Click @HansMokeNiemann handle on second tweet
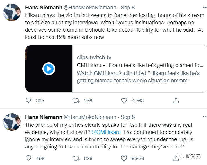207x165 pixels. click(90, 117)
